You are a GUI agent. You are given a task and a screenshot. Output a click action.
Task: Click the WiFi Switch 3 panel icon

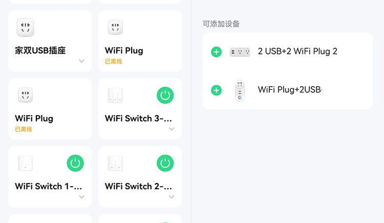pos(115,95)
